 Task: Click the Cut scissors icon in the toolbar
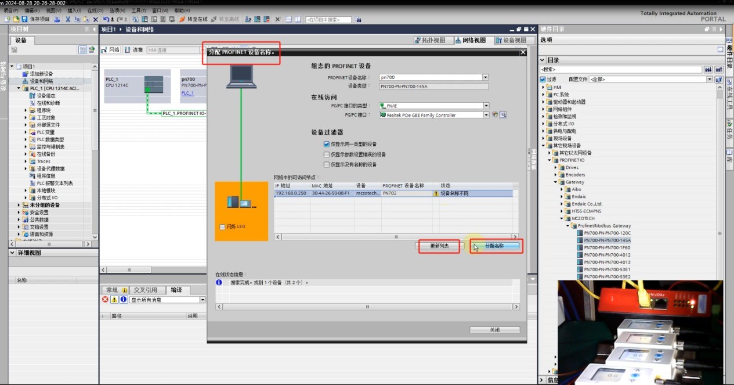pos(68,19)
